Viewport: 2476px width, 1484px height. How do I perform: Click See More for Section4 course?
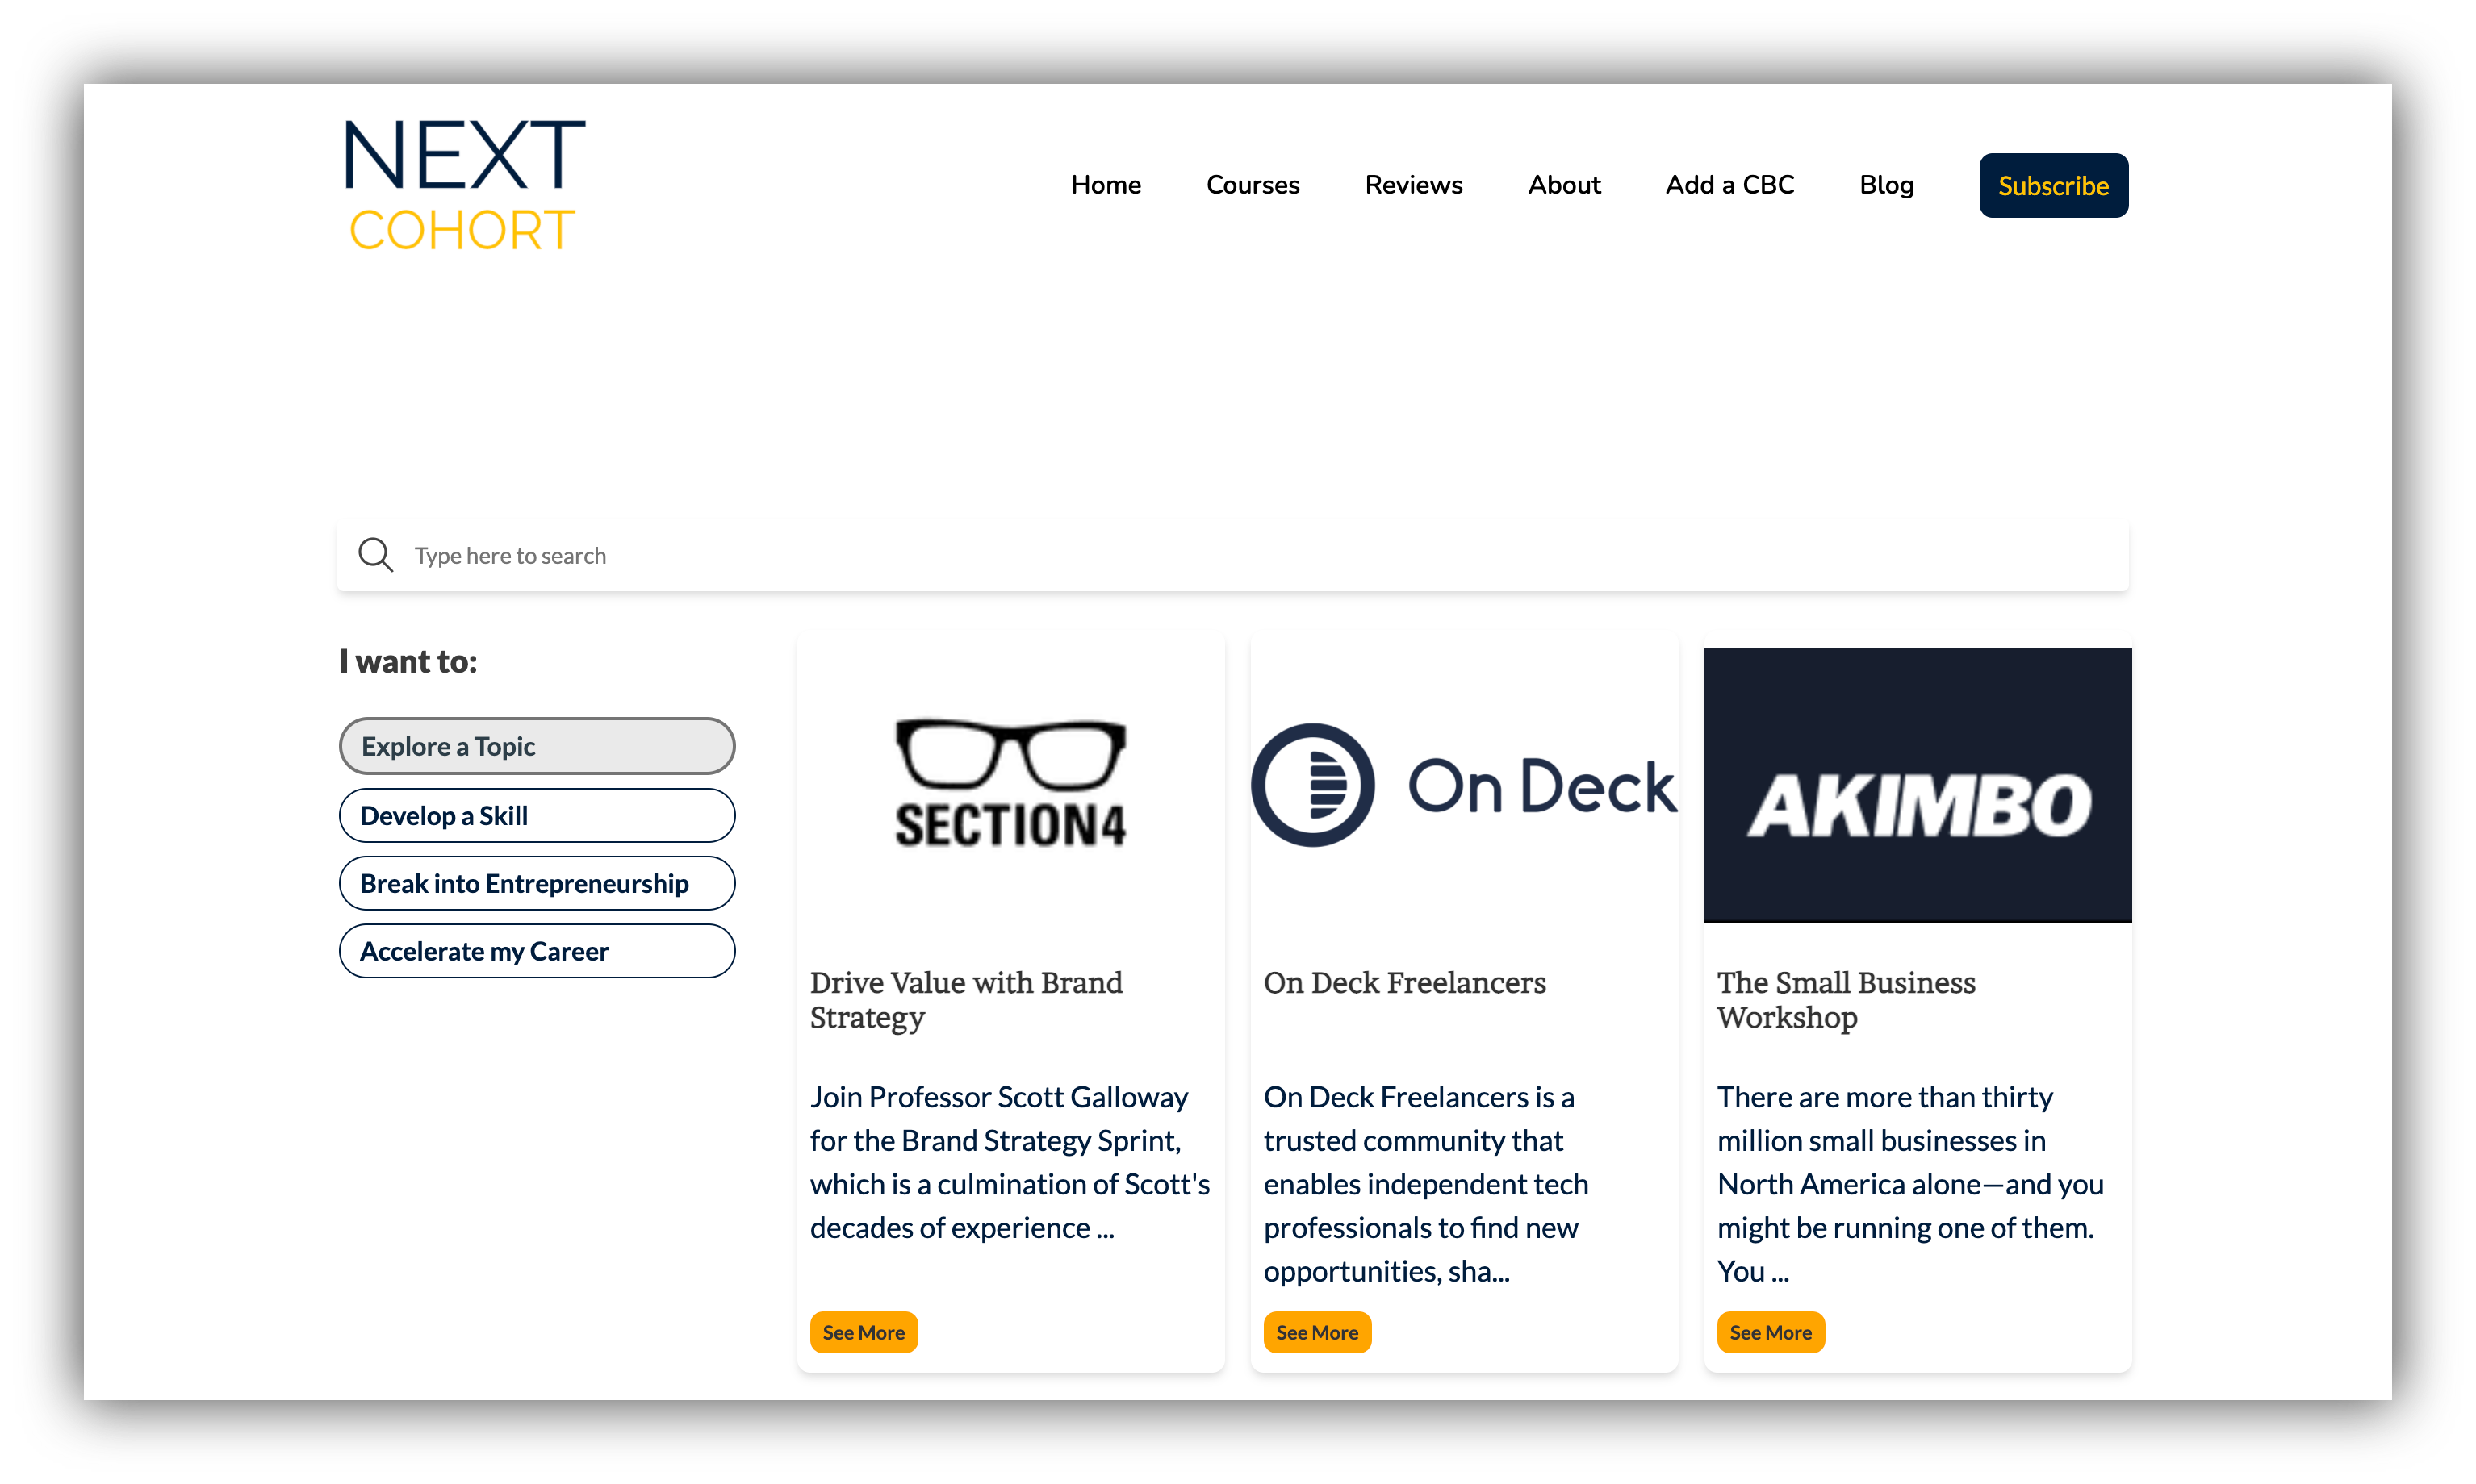(x=864, y=1332)
